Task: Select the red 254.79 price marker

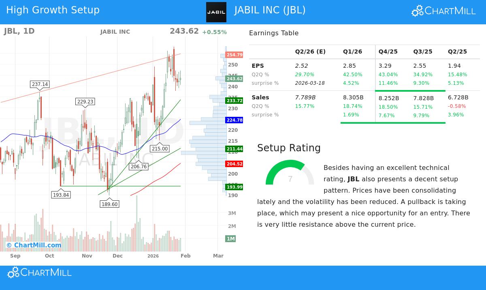Action: (x=234, y=54)
